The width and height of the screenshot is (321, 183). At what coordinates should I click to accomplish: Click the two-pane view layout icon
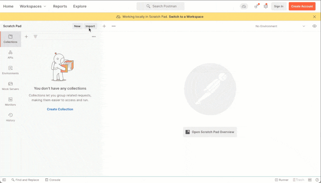tap(310, 180)
